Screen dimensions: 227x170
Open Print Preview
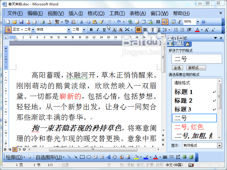(x=49, y=22)
